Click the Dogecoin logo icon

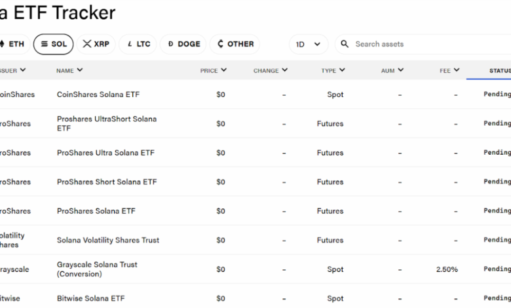[170, 44]
